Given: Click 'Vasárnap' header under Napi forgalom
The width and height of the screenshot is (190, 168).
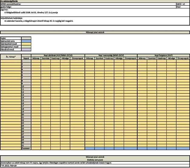Looking at the screenshot, I should click(162, 58).
